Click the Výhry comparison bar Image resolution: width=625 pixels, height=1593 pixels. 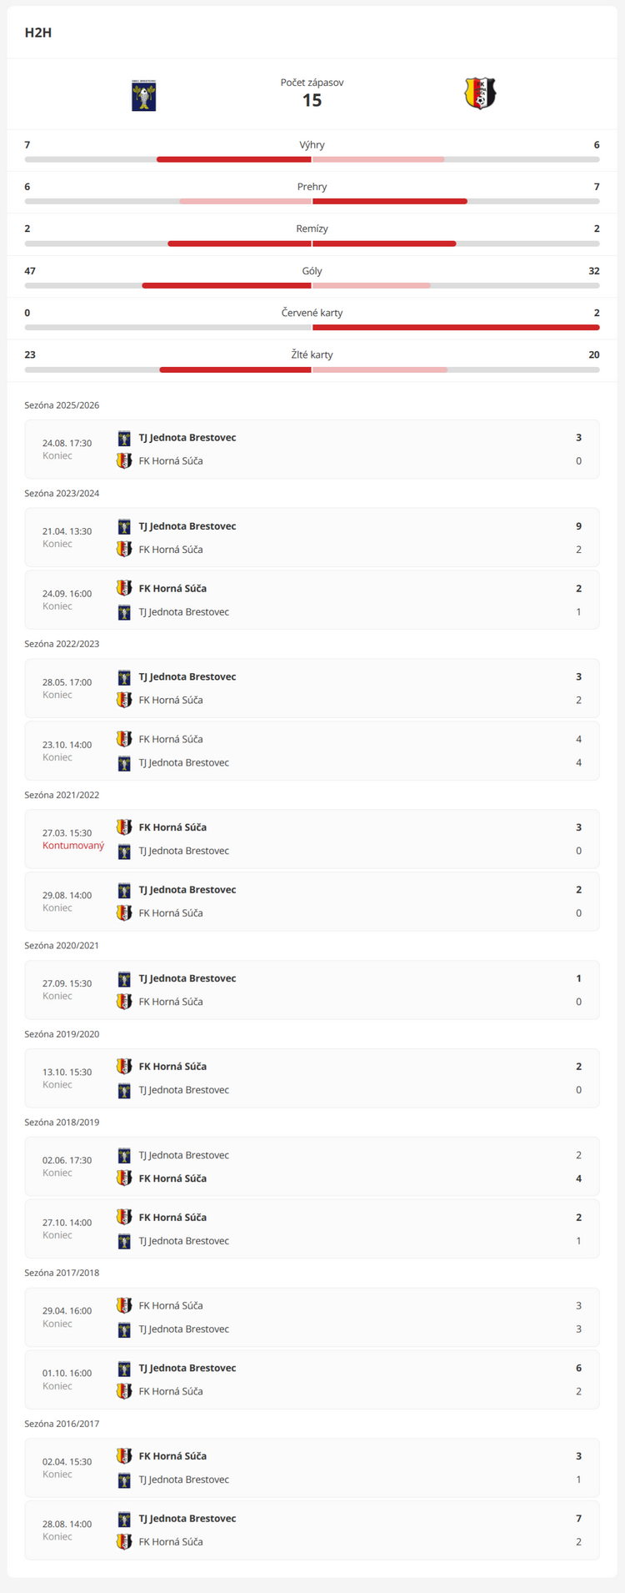pyautogui.click(x=312, y=159)
